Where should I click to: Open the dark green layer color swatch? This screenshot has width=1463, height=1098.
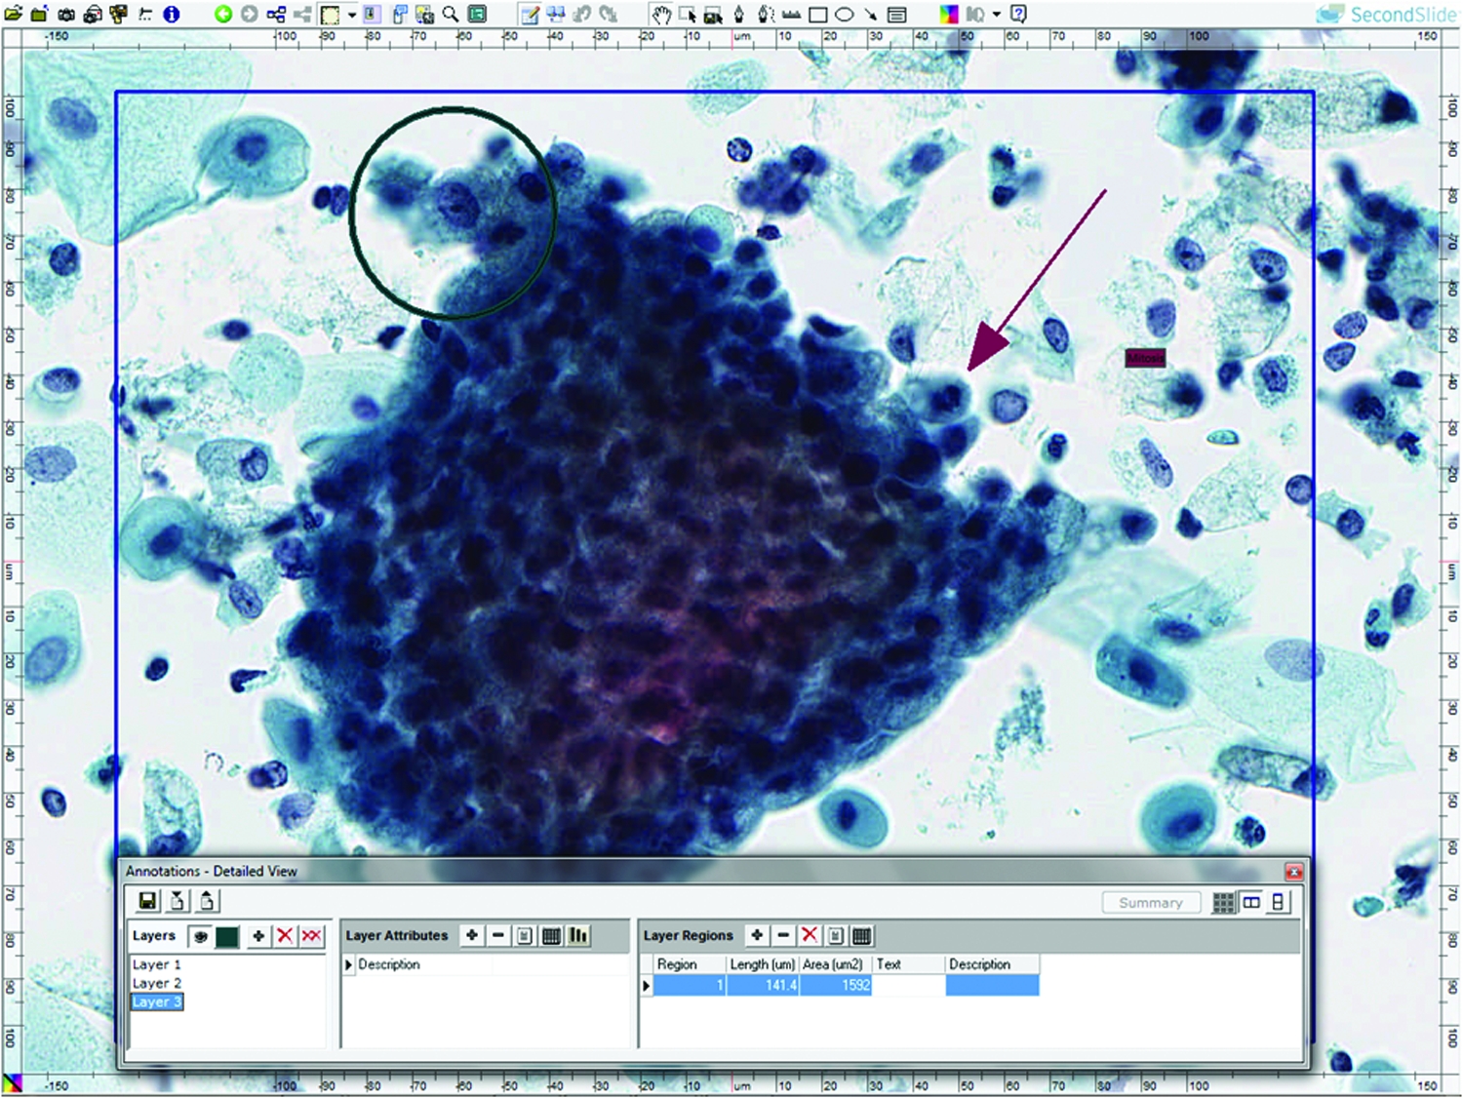pyautogui.click(x=227, y=936)
